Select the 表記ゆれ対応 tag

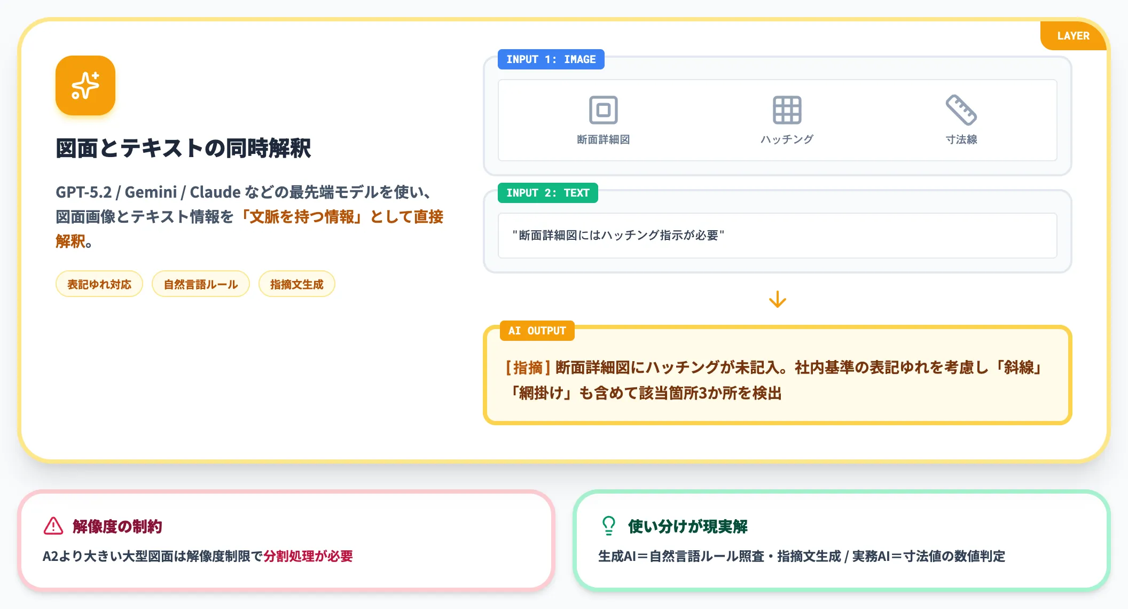coord(99,284)
